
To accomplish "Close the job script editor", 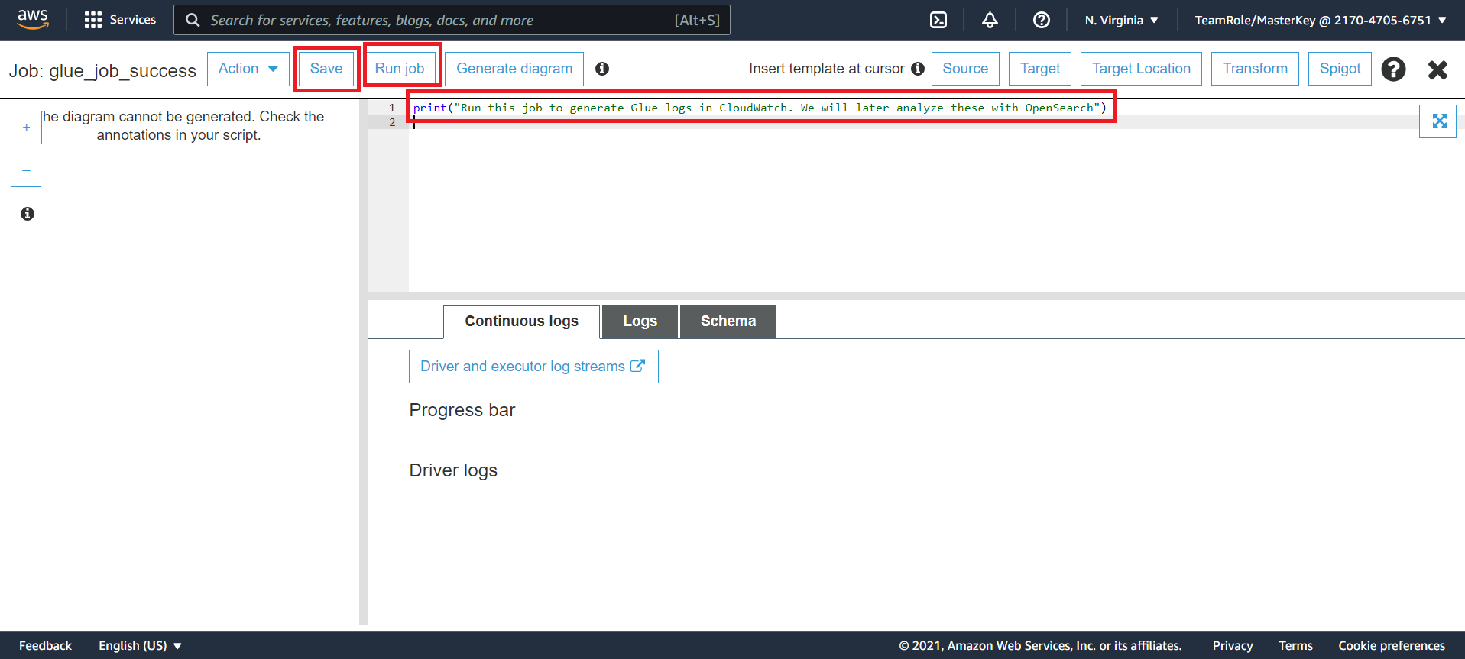I will pyautogui.click(x=1437, y=69).
